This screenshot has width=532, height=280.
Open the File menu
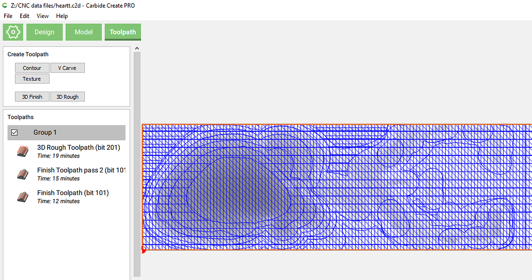8,16
